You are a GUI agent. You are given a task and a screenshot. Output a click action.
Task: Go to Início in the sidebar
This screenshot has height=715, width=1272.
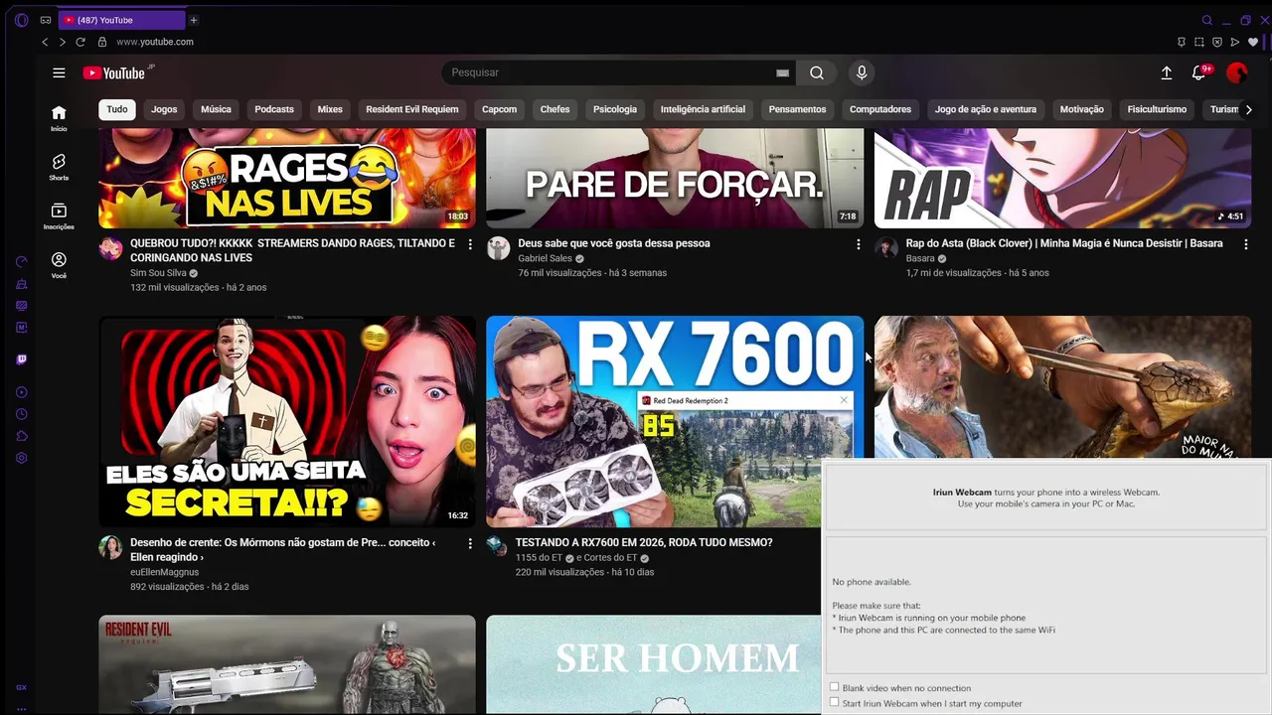(59, 118)
